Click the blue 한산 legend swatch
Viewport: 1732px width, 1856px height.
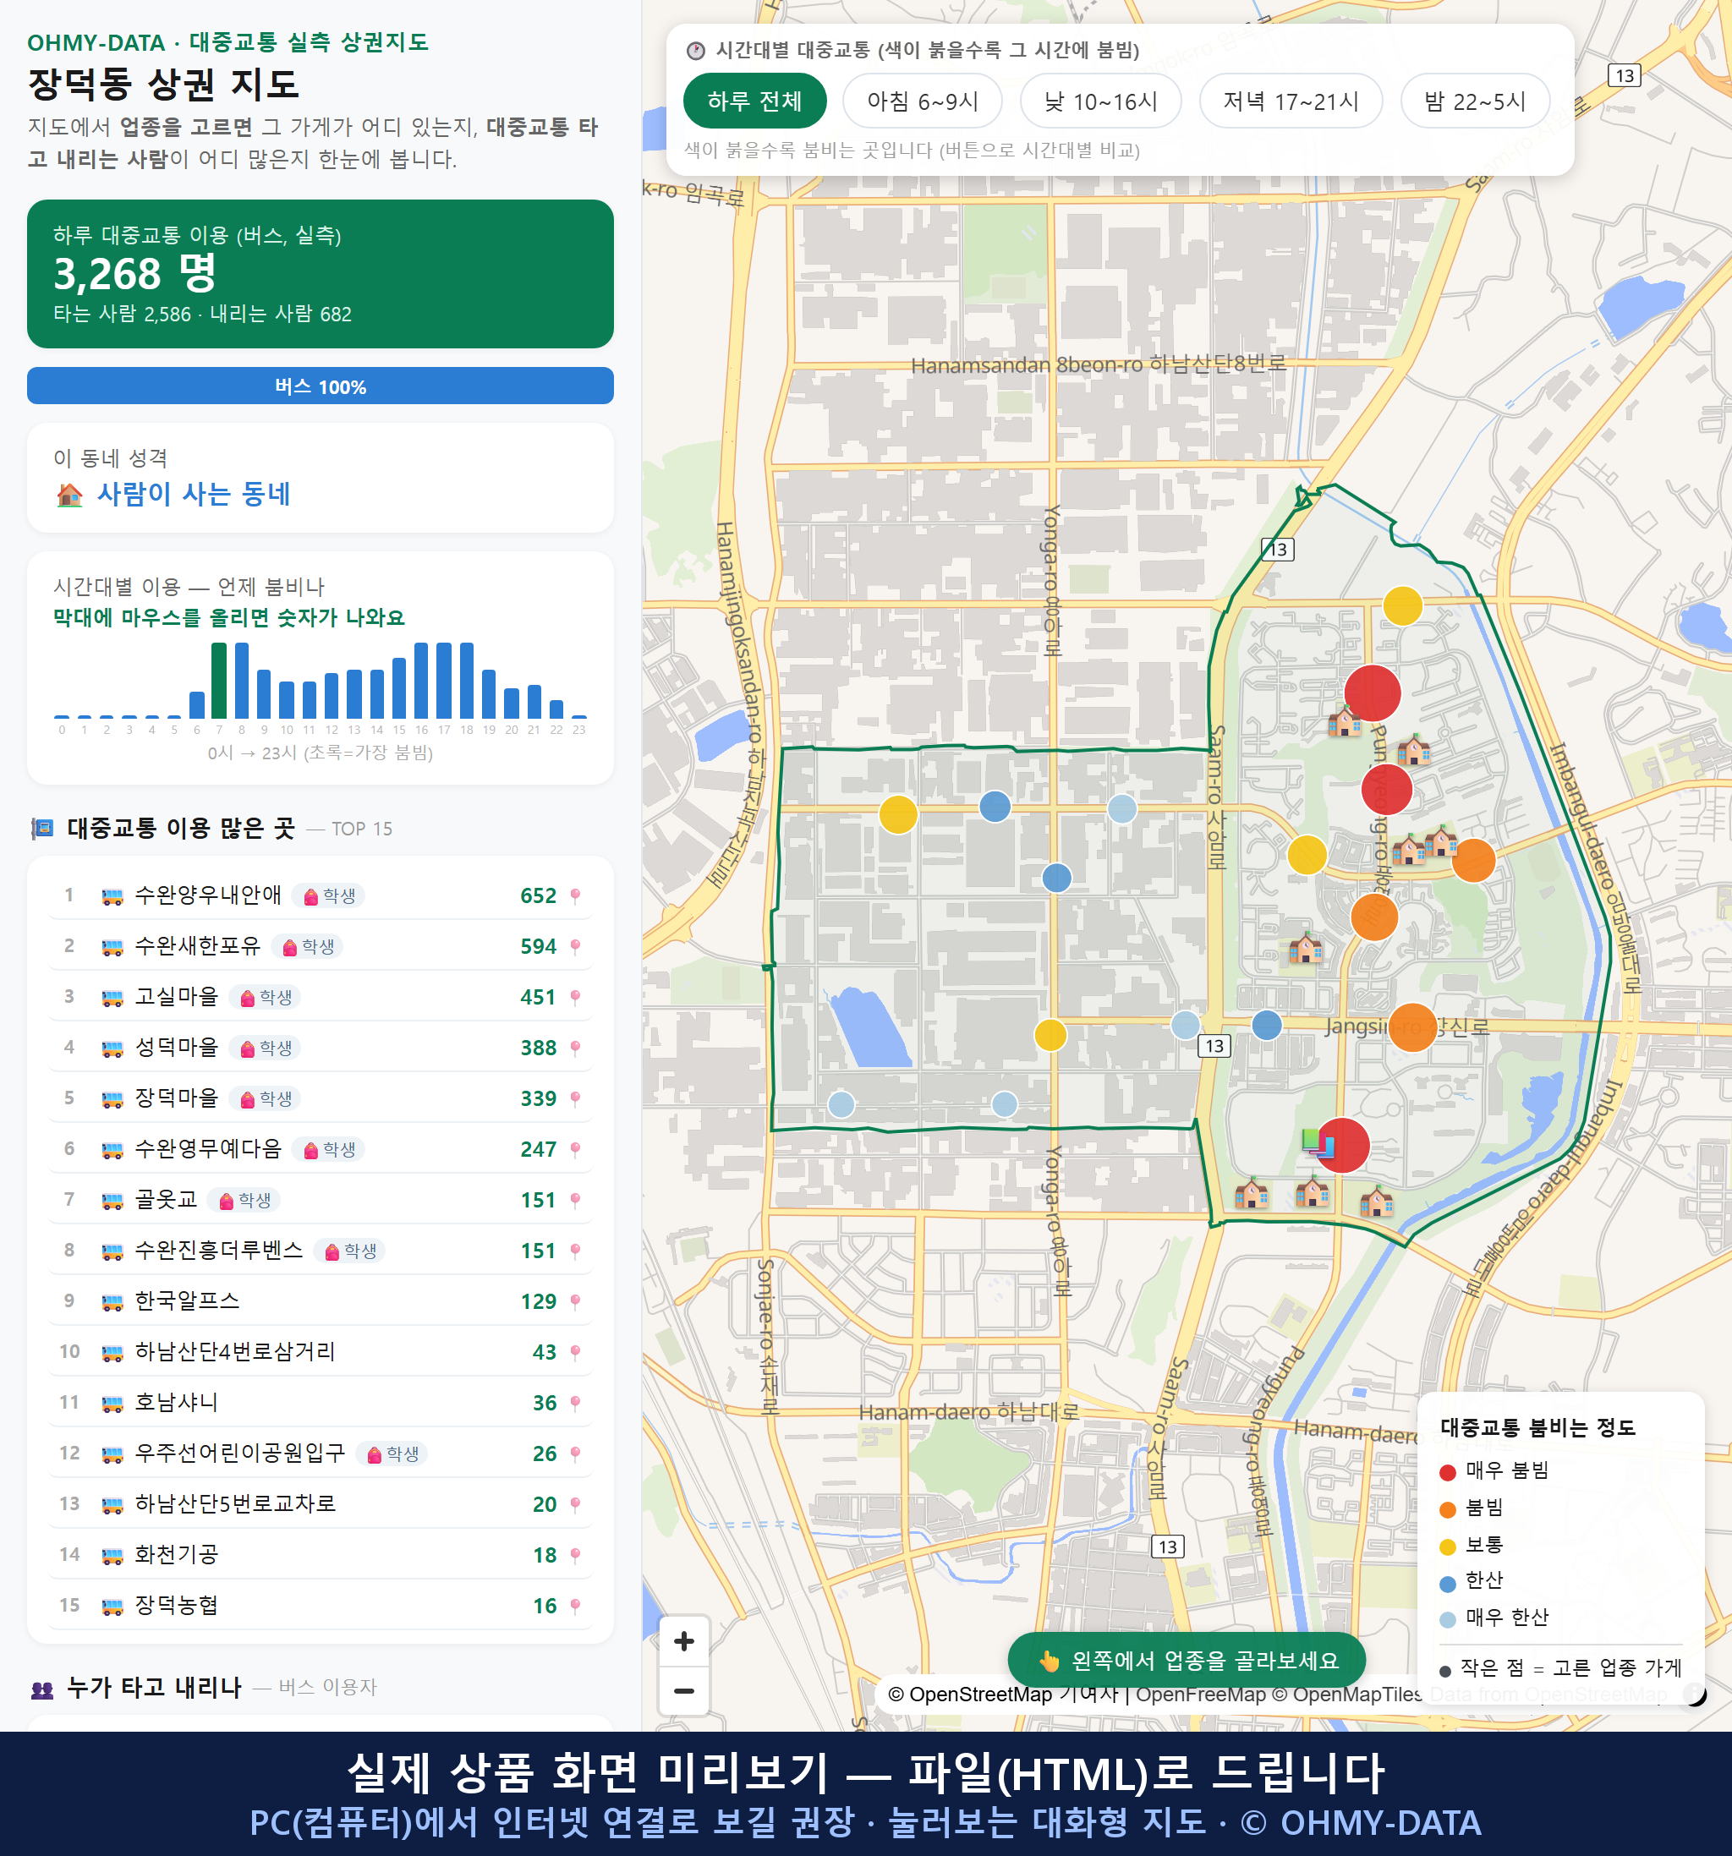point(1447,1584)
